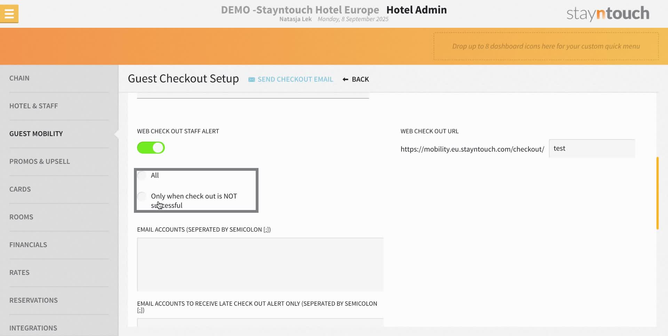Click inside the Email Accounts text area
668x336 pixels.
pos(260,264)
